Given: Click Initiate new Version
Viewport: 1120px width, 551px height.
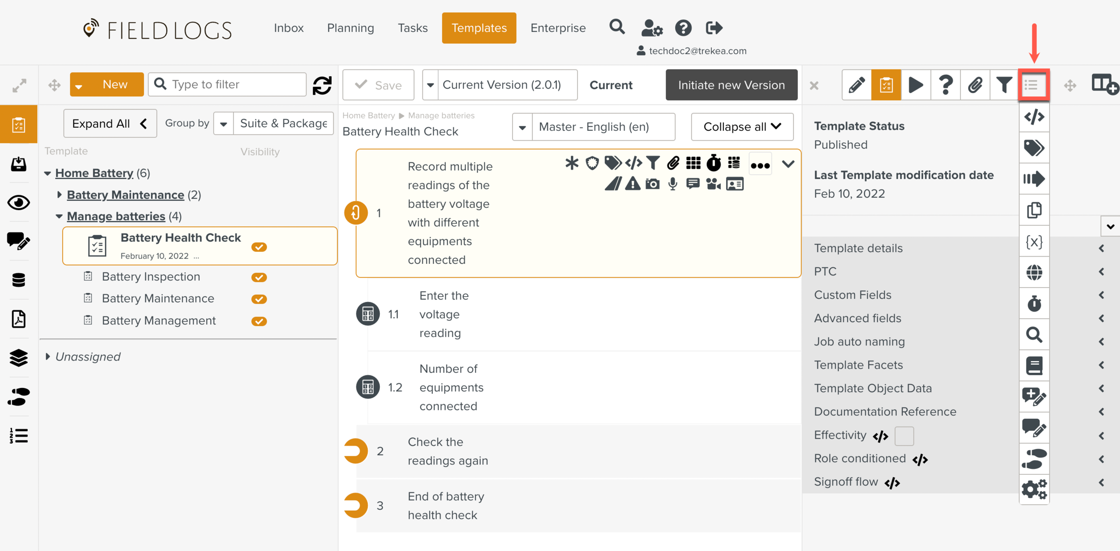Looking at the screenshot, I should pos(731,85).
